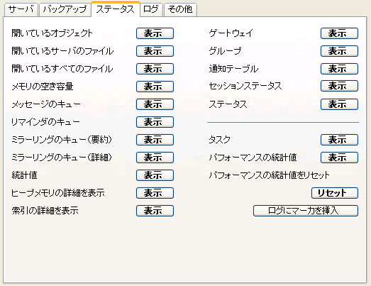Show 統計値 via its 表示 button
This screenshot has height=286, width=371.
pos(155,175)
